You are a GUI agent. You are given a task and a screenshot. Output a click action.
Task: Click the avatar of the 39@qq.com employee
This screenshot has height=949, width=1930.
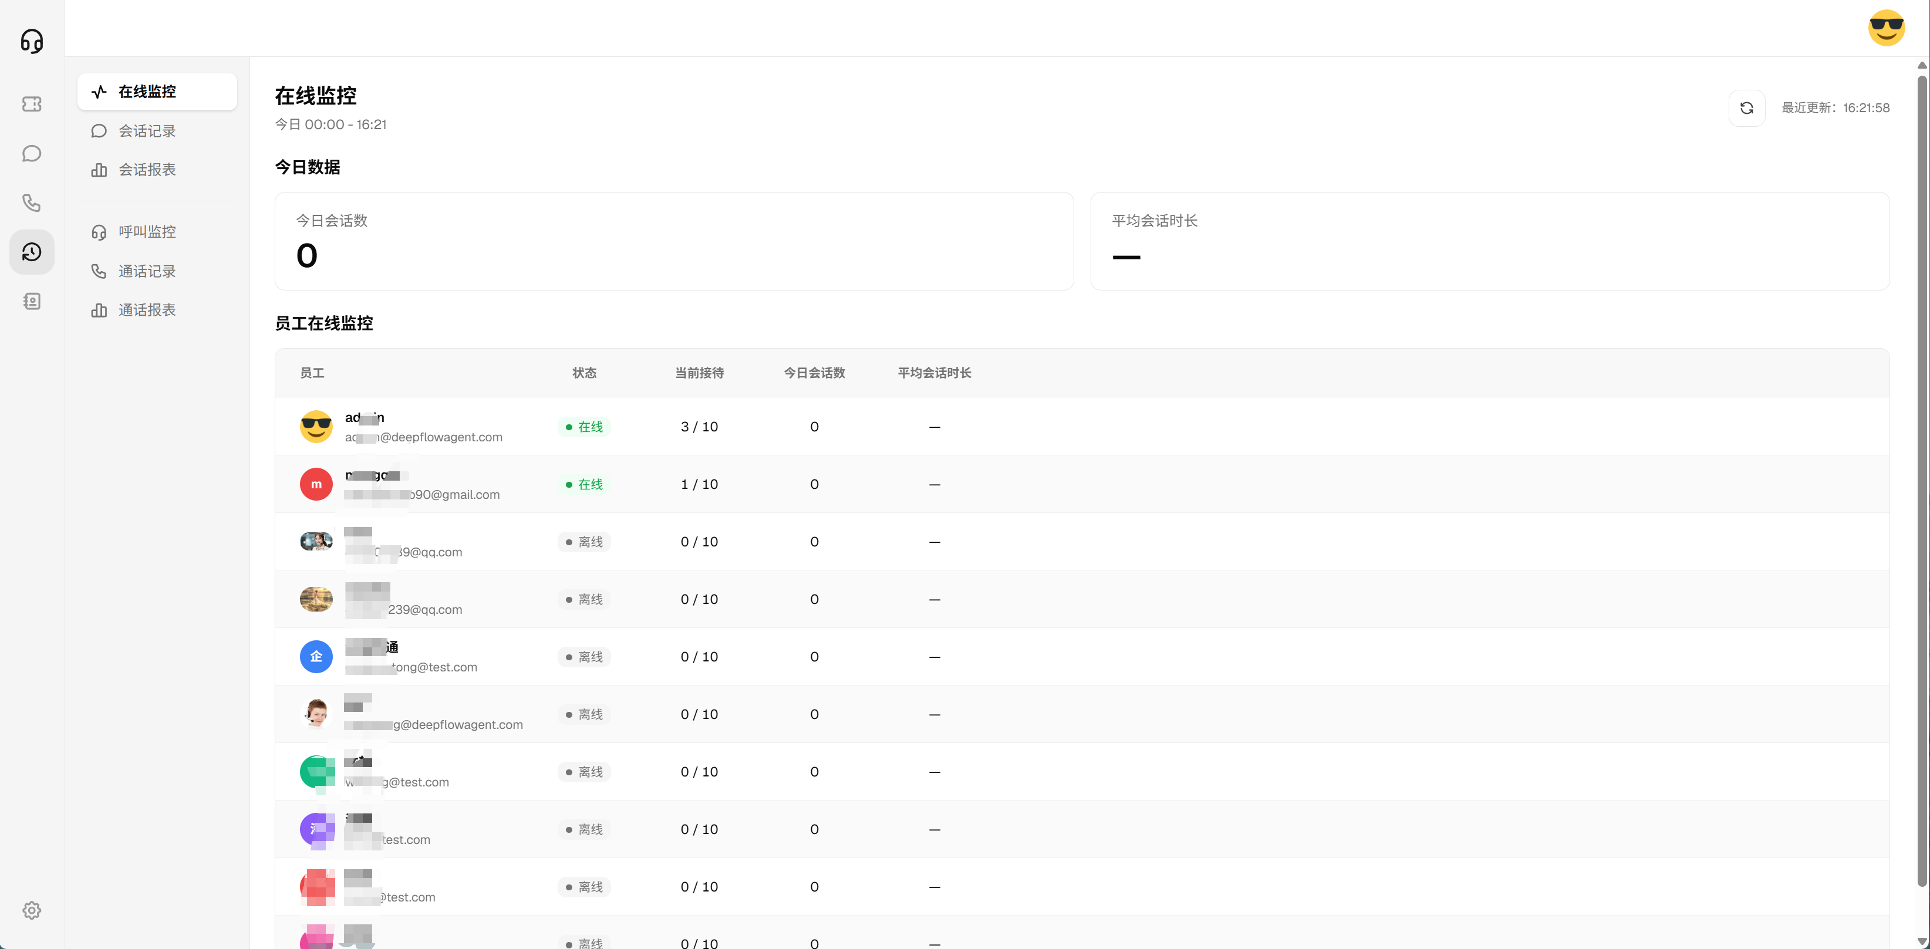pos(316,542)
